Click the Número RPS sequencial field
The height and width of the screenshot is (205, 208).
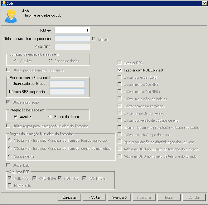click(67, 92)
